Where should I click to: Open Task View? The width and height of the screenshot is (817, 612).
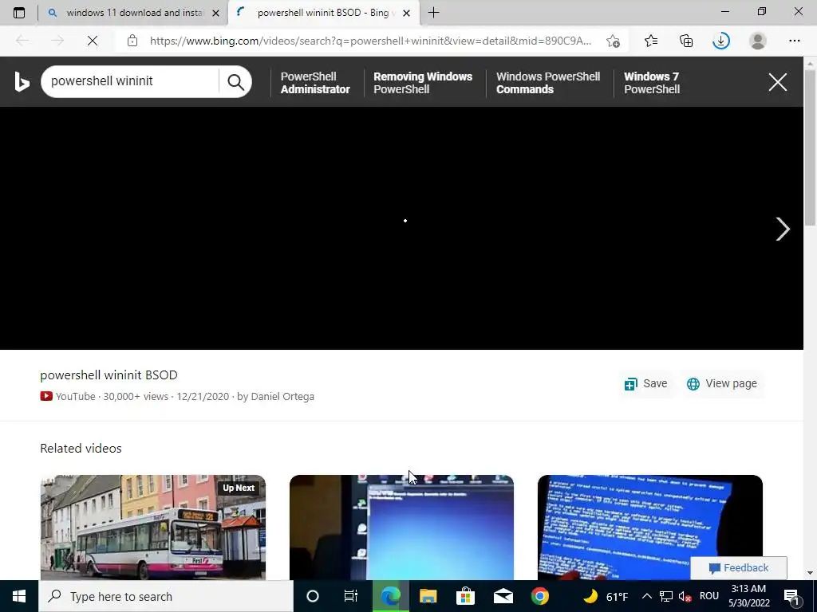click(x=351, y=596)
